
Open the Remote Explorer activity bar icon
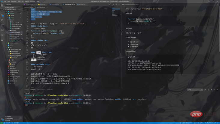point(2,30)
